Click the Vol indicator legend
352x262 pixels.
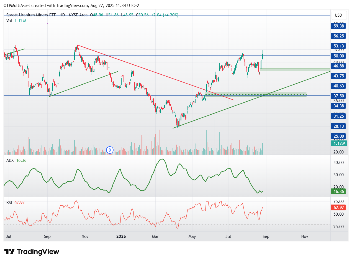(x=16, y=21)
